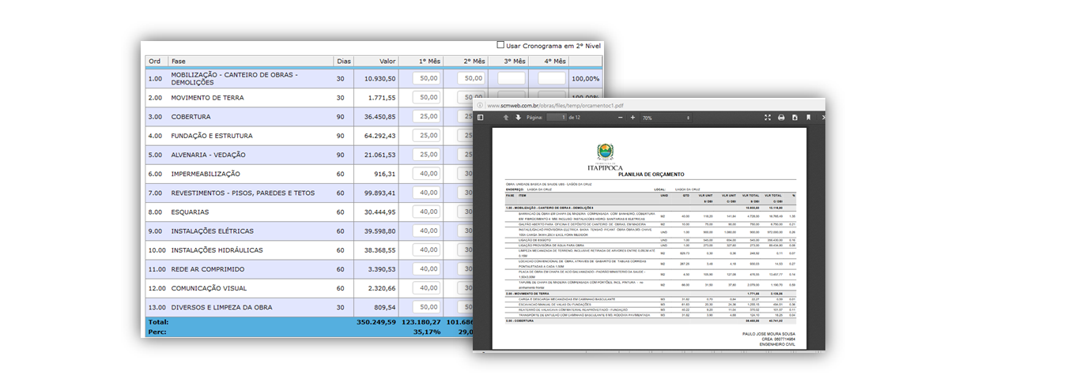The image size is (1072, 390).
Task: Enable Usar Cronograma em 2º Nivel
Action: [x=500, y=46]
